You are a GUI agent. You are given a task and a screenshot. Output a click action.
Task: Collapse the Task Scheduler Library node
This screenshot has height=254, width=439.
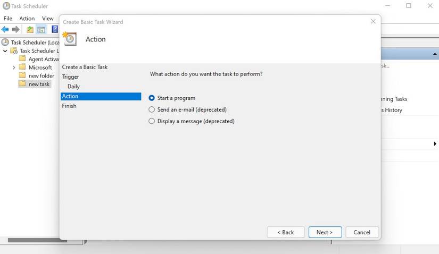5,51
